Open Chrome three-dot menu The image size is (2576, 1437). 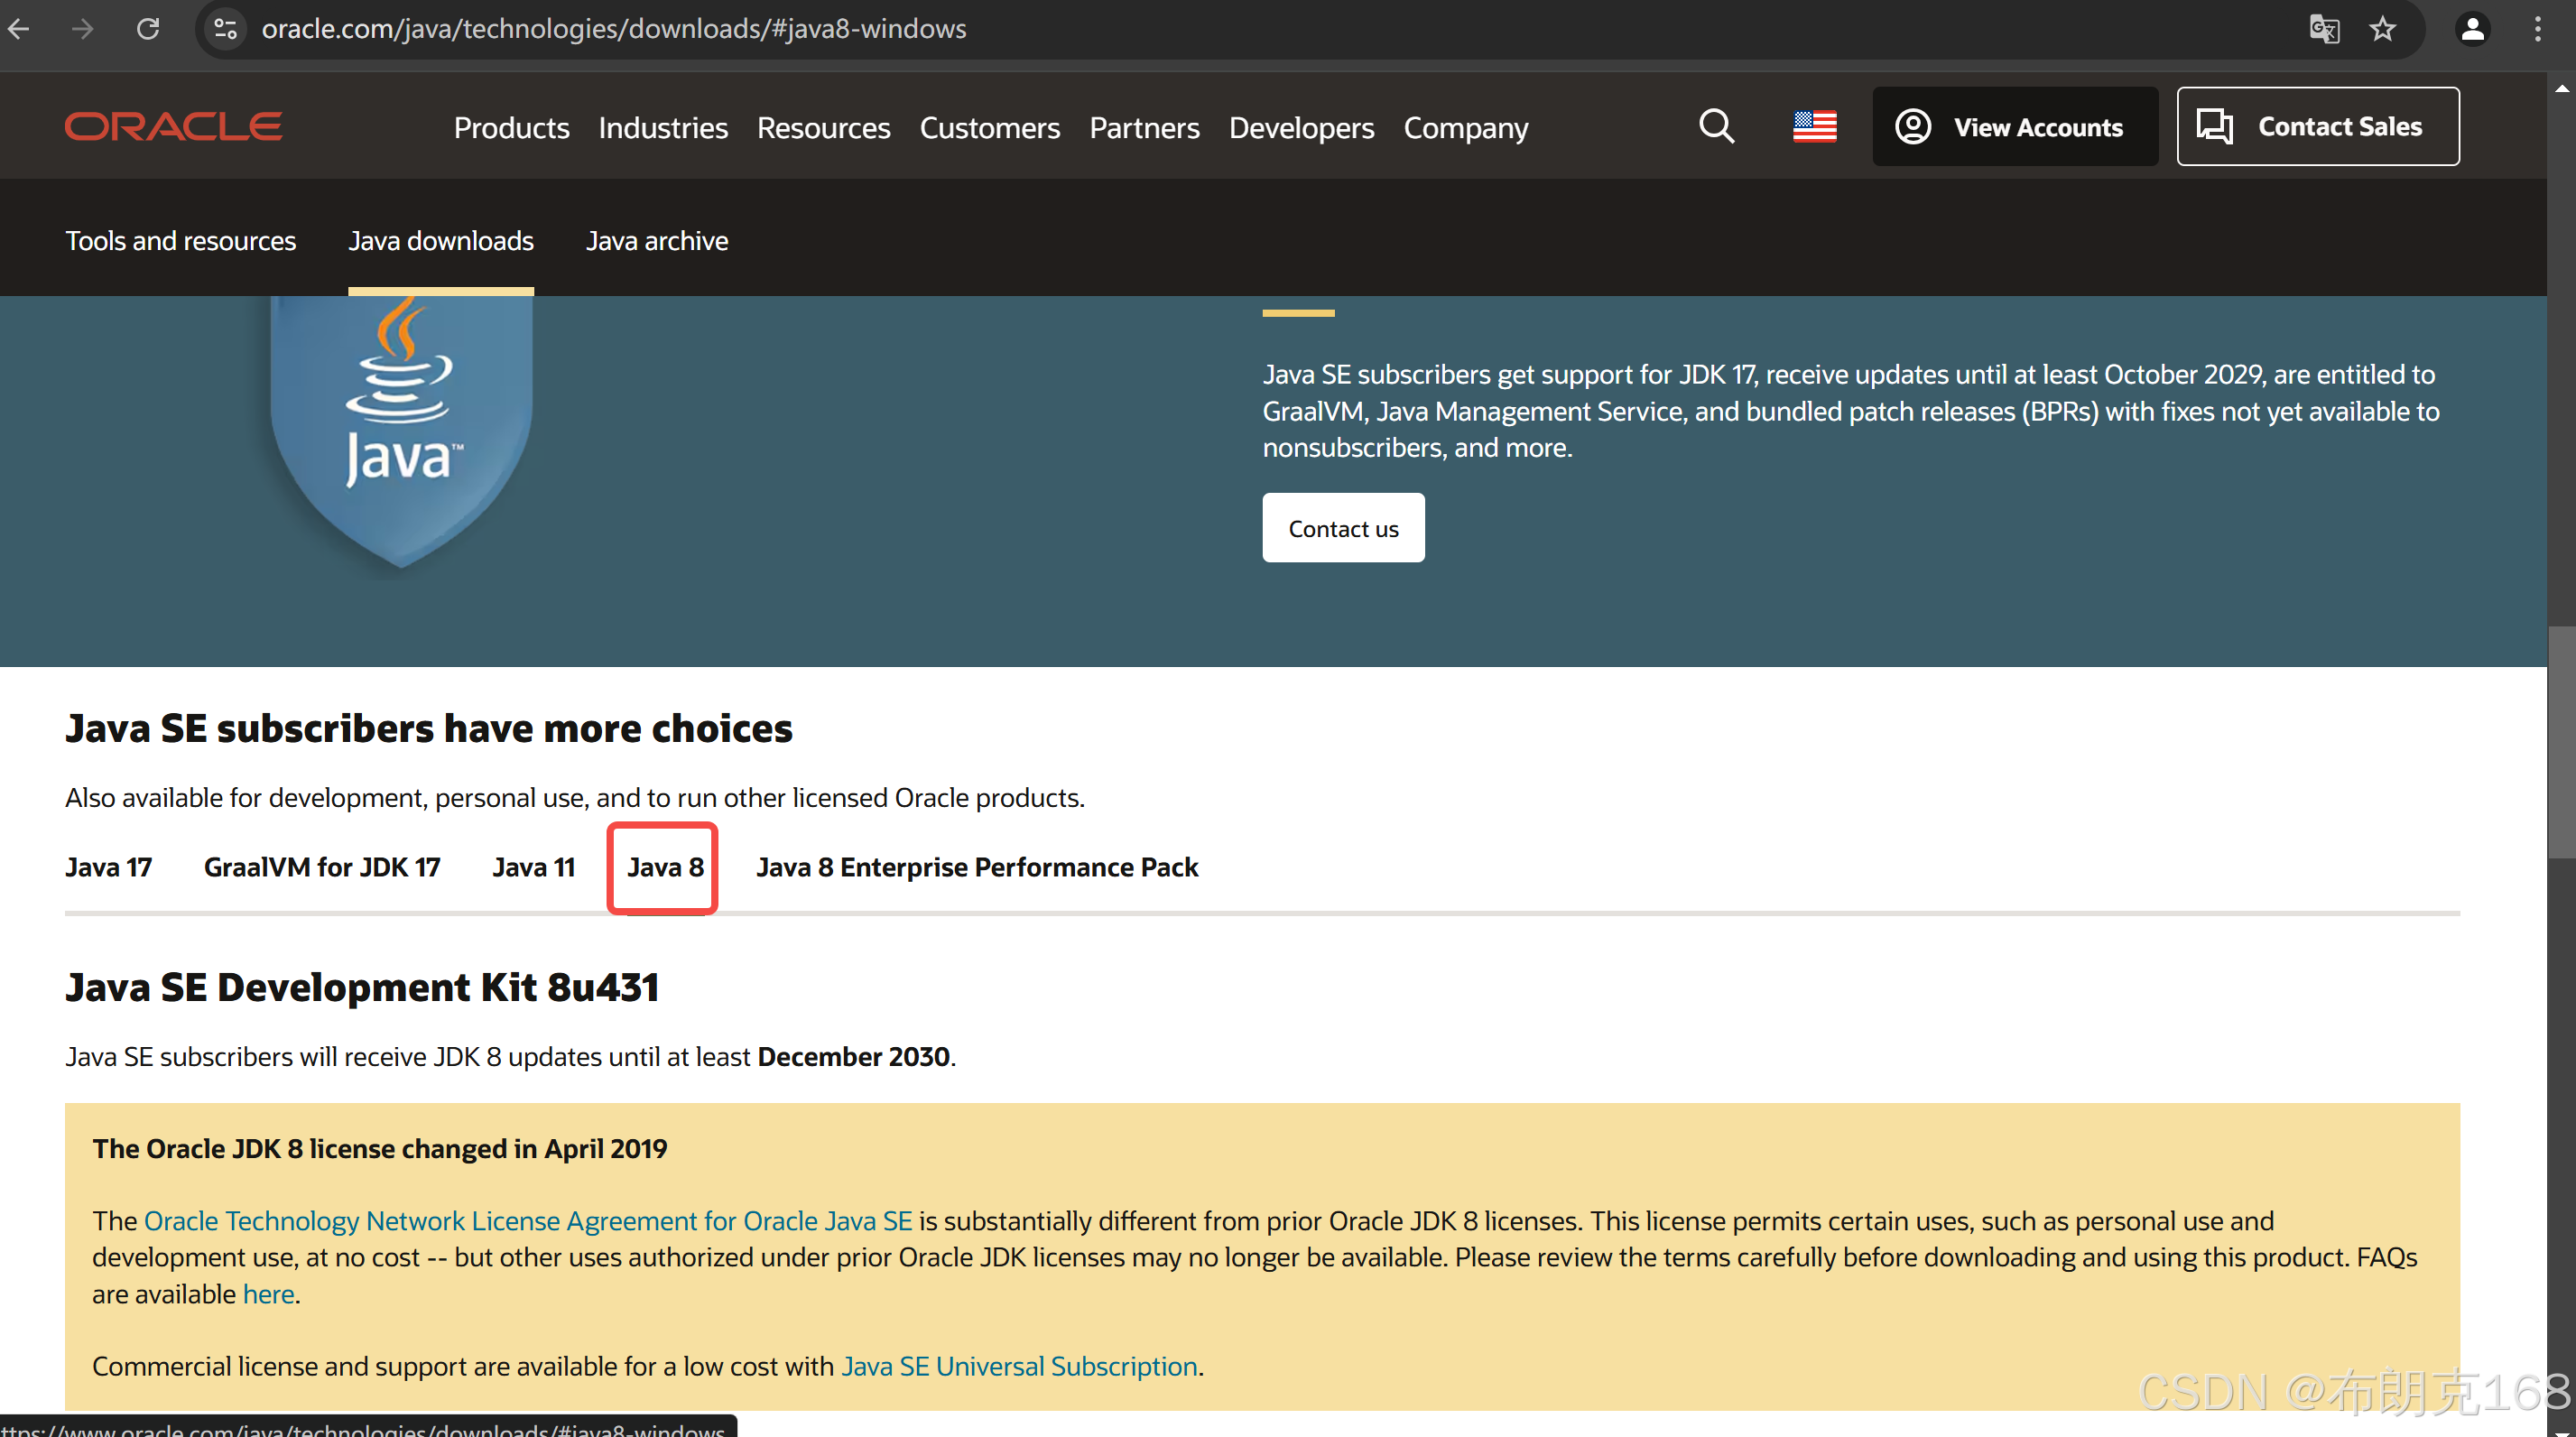[2537, 29]
